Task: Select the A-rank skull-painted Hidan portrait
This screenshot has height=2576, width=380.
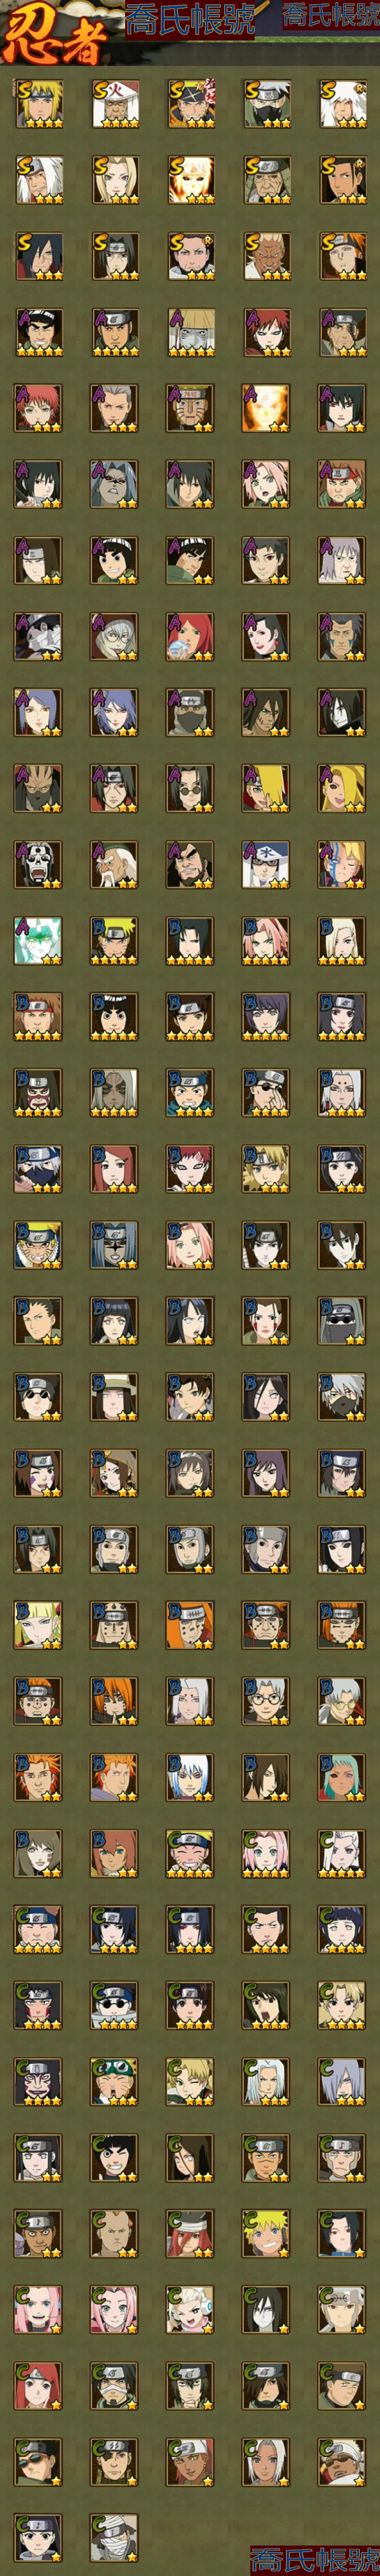Action: coord(38,864)
